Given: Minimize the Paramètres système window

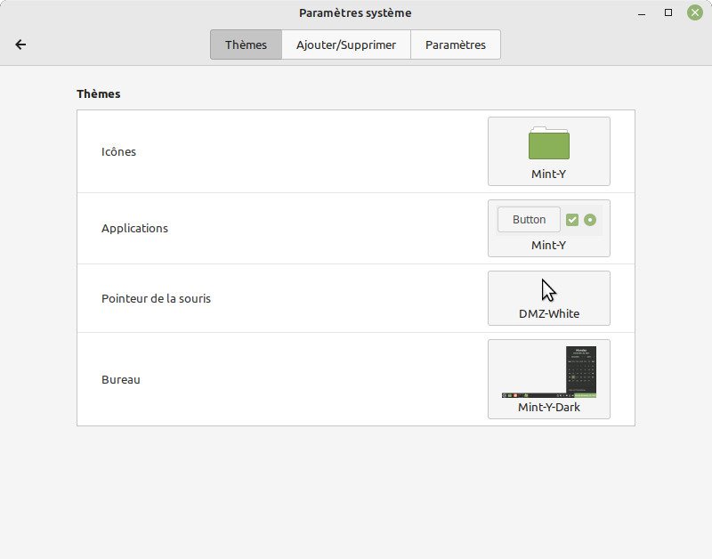Looking at the screenshot, I should tap(642, 12).
